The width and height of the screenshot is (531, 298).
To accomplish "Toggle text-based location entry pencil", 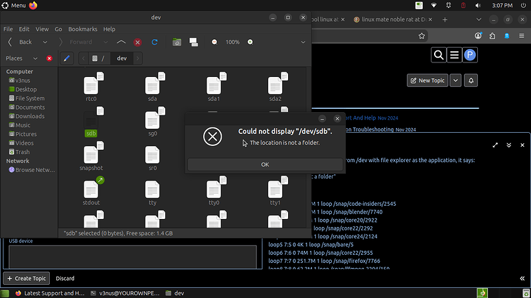I will pyautogui.click(x=67, y=58).
